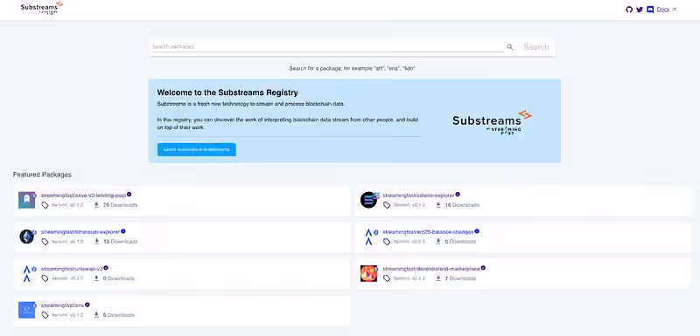Viewport: 700px width, 336px height.
Task: Click the '6 Downloads' text
Action: click(x=118, y=315)
